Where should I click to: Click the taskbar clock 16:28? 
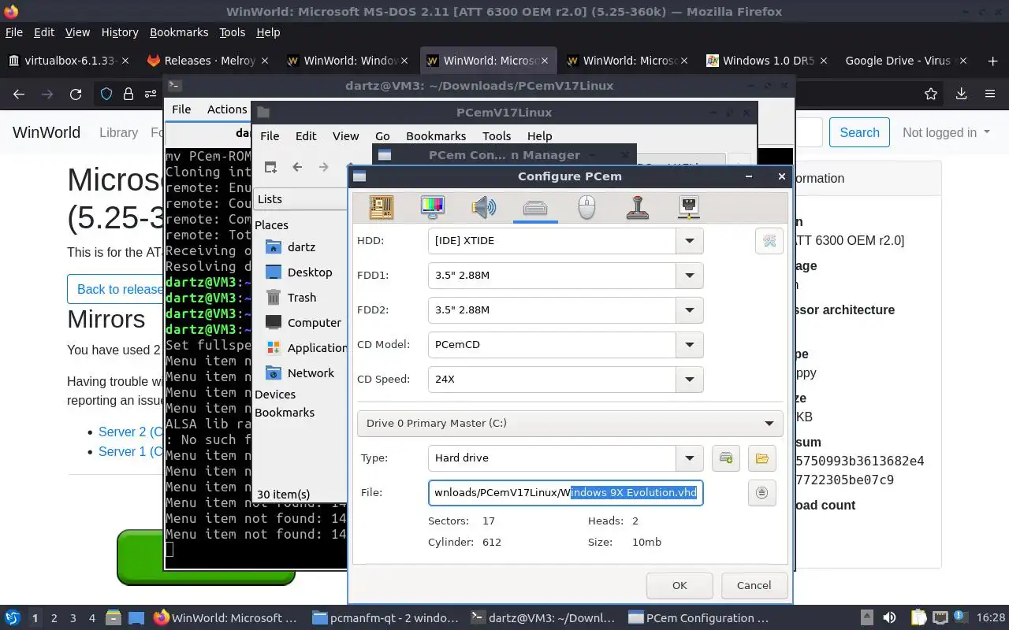click(x=992, y=618)
